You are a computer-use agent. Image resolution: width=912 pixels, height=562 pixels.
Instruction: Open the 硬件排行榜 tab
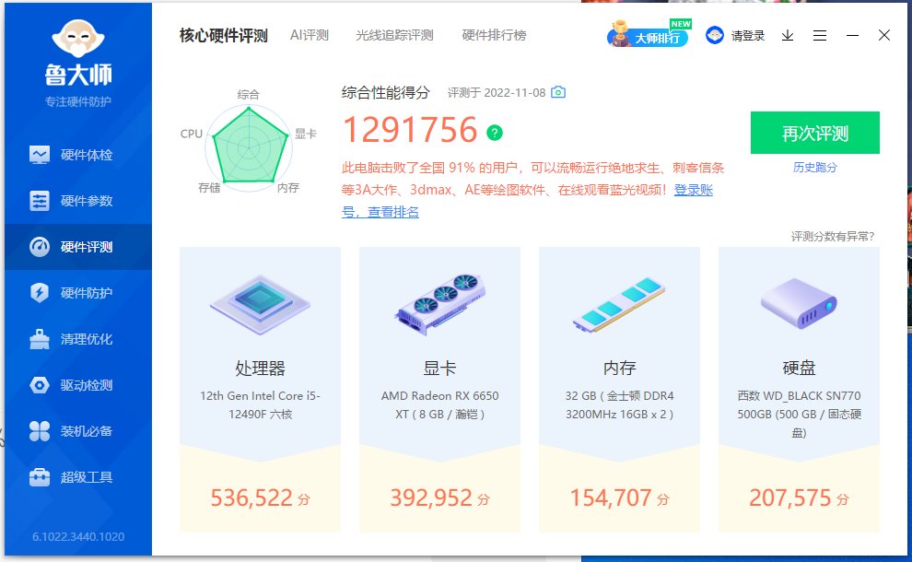click(494, 35)
